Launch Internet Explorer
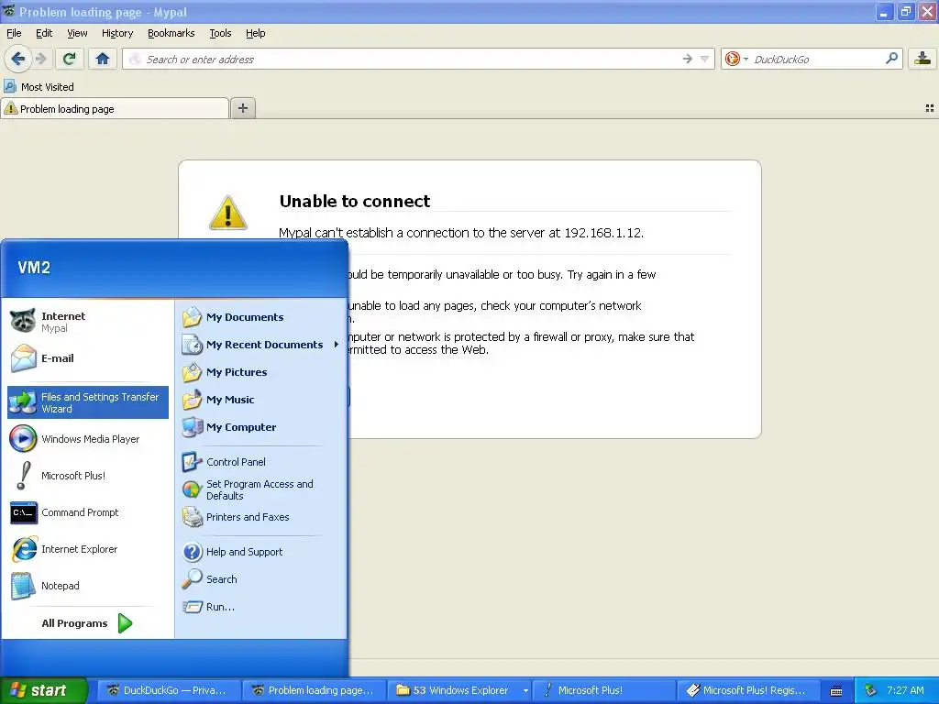The height and width of the screenshot is (704, 939). [x=88, y=549]
